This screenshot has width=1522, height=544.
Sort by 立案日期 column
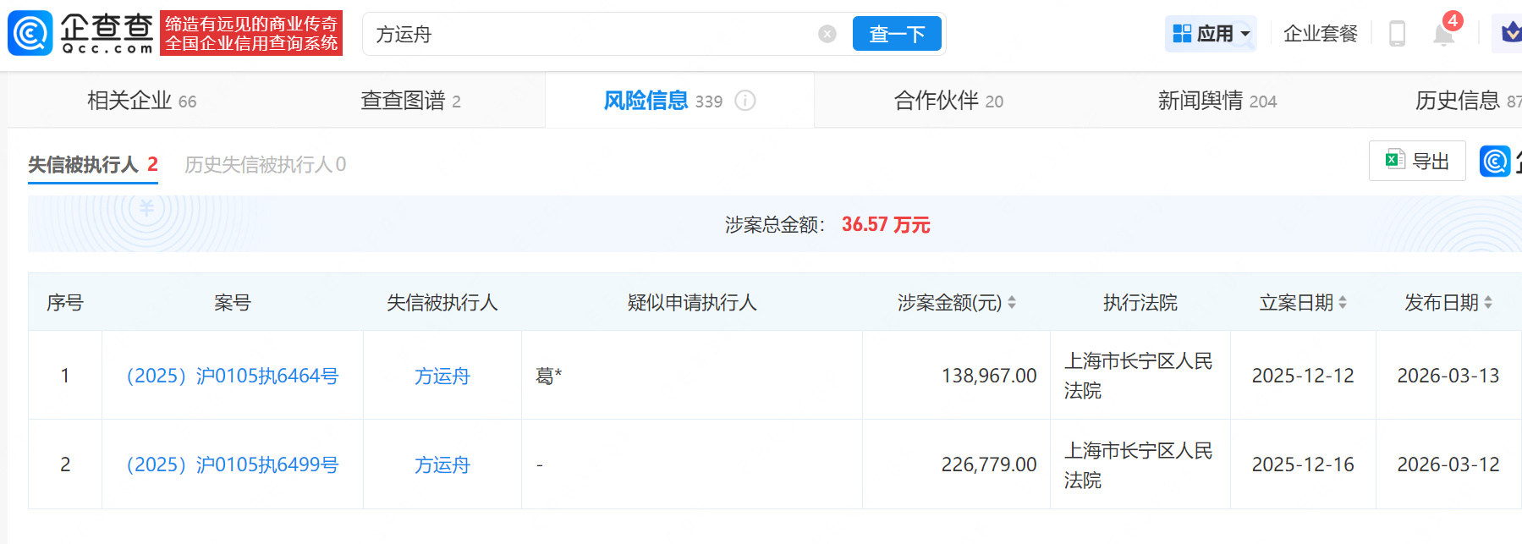[1342, 303]
